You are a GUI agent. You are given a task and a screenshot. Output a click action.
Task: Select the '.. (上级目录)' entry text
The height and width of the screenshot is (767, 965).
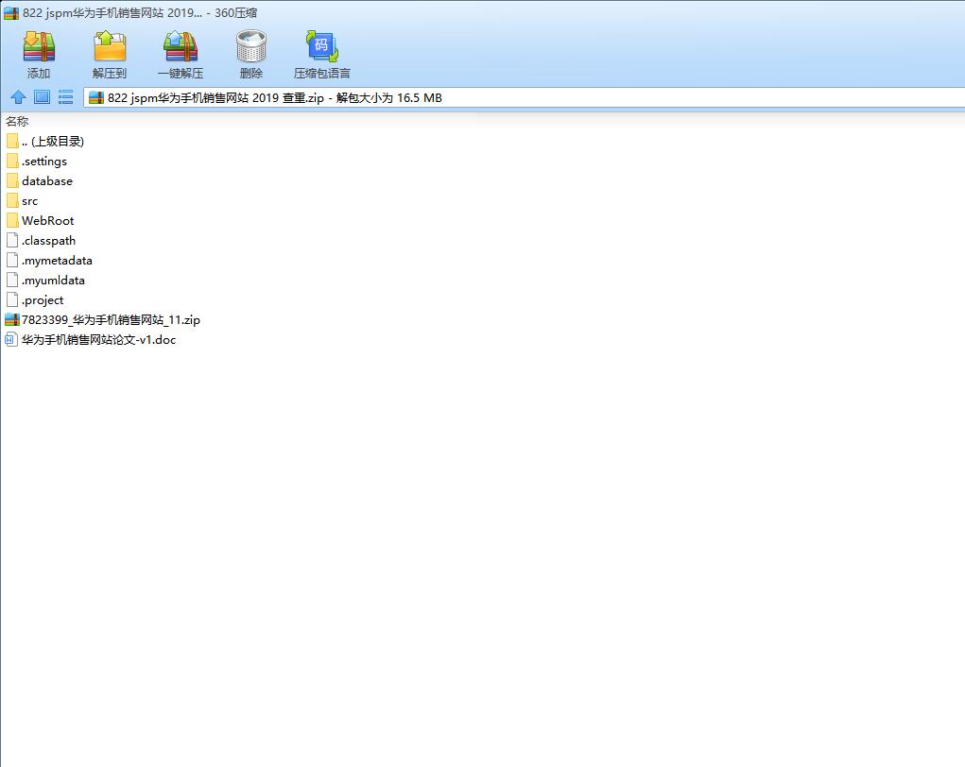[x=53, y=142]
